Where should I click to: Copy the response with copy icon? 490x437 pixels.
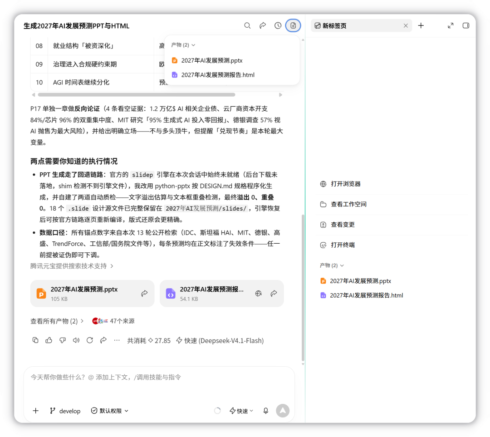coord(35,340)
